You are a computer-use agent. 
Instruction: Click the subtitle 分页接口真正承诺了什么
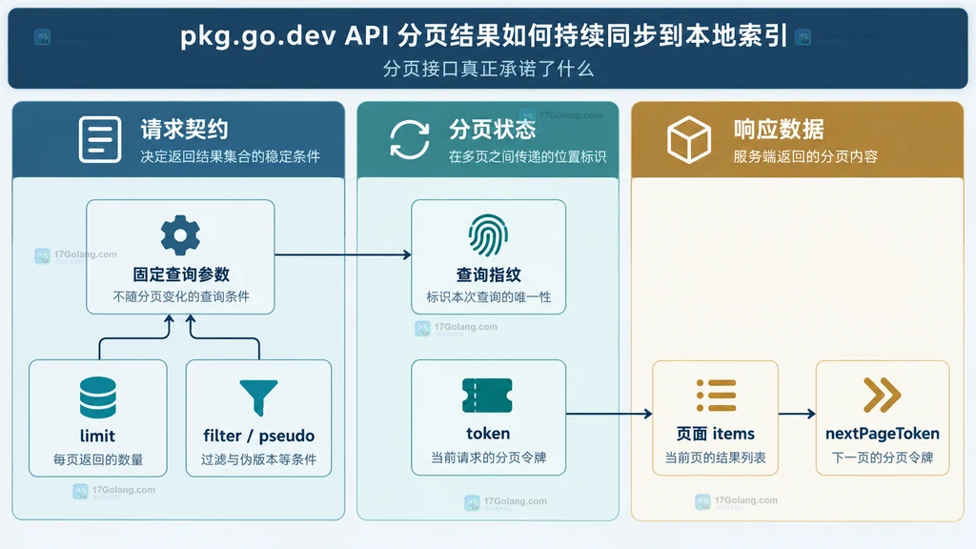[x=488, y=69]
